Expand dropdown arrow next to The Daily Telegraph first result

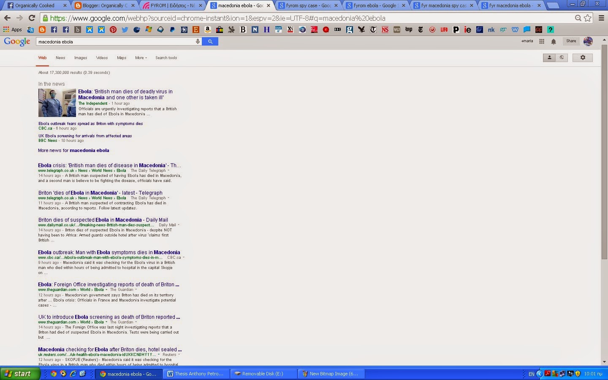168,171
